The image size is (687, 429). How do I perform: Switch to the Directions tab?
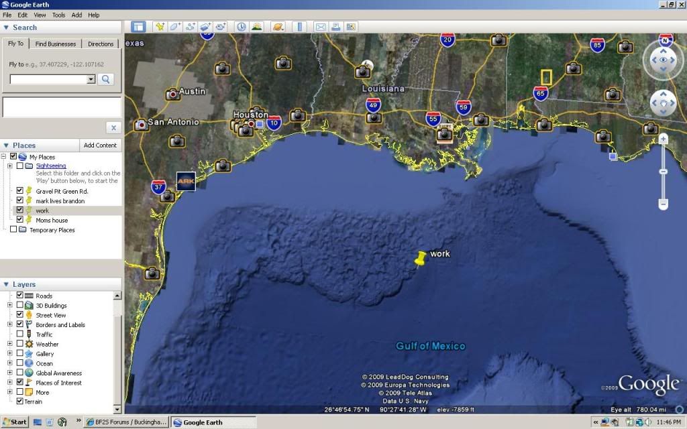tap(101, 44)
